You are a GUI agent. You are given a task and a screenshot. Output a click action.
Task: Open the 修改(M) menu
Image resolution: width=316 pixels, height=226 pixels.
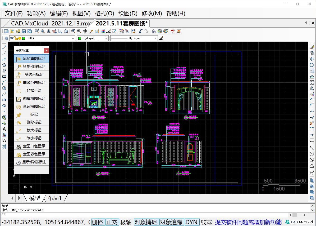152,14
